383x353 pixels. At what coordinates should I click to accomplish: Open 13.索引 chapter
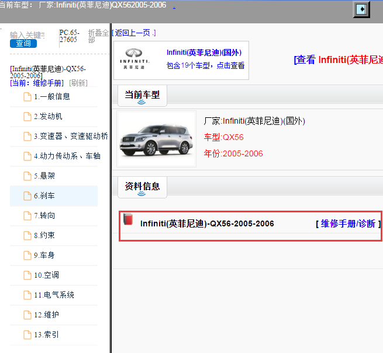click(x=46, y=335)
